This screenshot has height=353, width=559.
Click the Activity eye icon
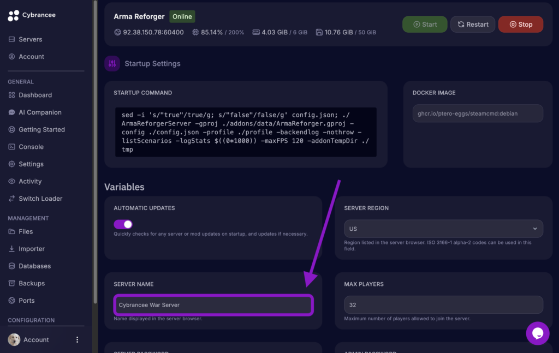[12, 181]
